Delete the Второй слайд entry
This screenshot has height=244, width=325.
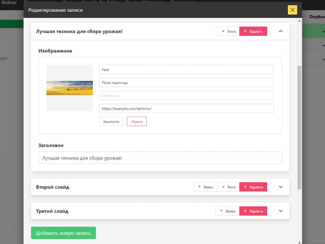coord(253,187)
